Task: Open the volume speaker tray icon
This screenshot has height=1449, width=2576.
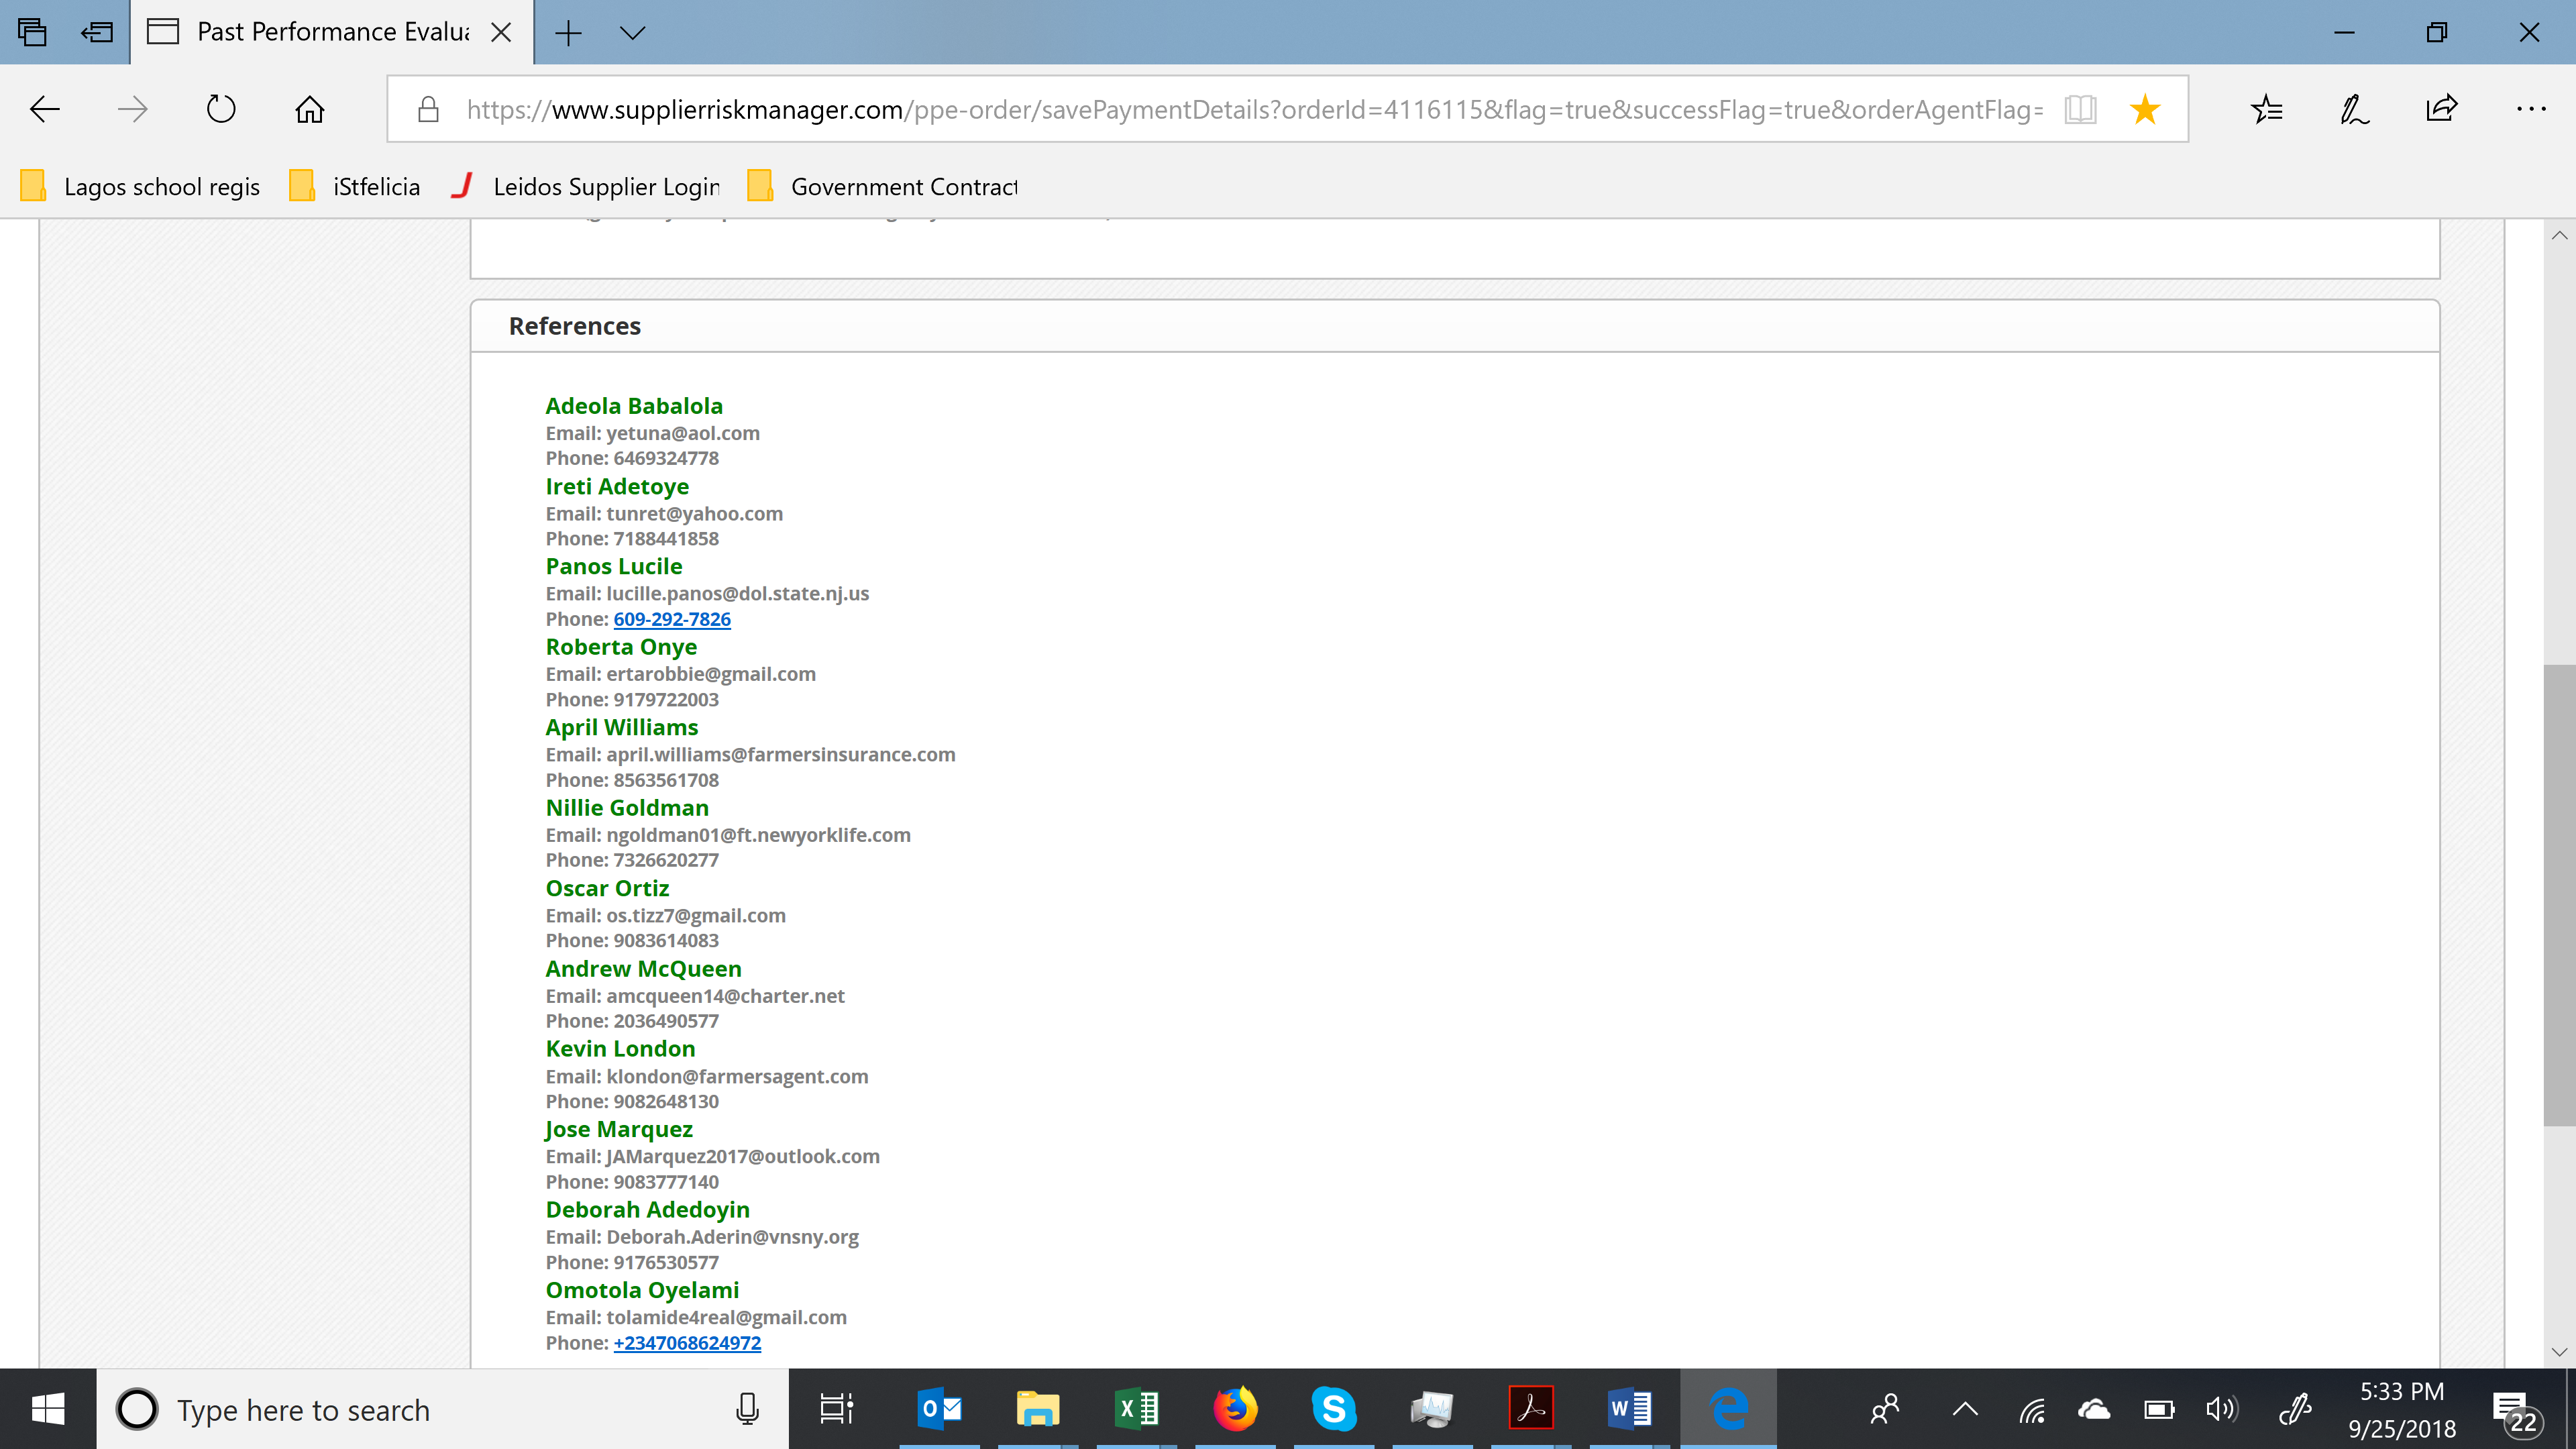Action: [x=2221, y=1409]
